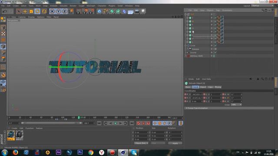Viewport: 278px width, 156px height.
Task: Click the green Play button
Action: 116,123
